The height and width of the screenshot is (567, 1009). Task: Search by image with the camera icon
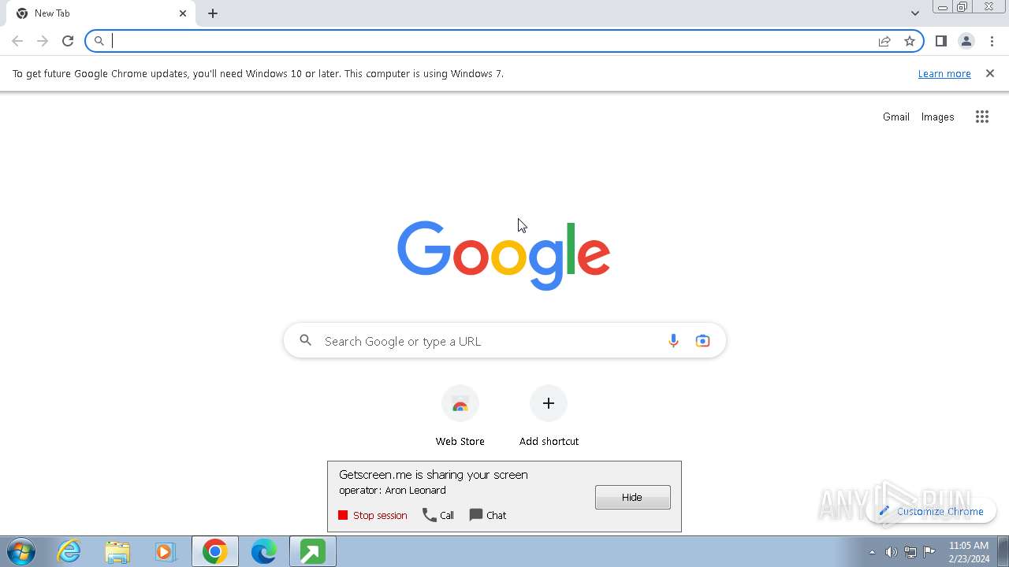coord(702,341)
